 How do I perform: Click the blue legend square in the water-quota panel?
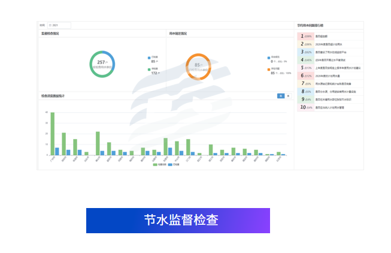[x=269, y=58]
